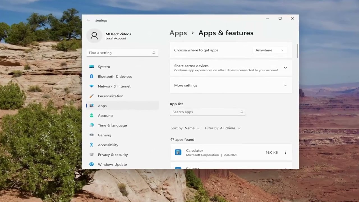Expand the More settings section
Viewport: 359px width, 202px height.
point(286,85)
